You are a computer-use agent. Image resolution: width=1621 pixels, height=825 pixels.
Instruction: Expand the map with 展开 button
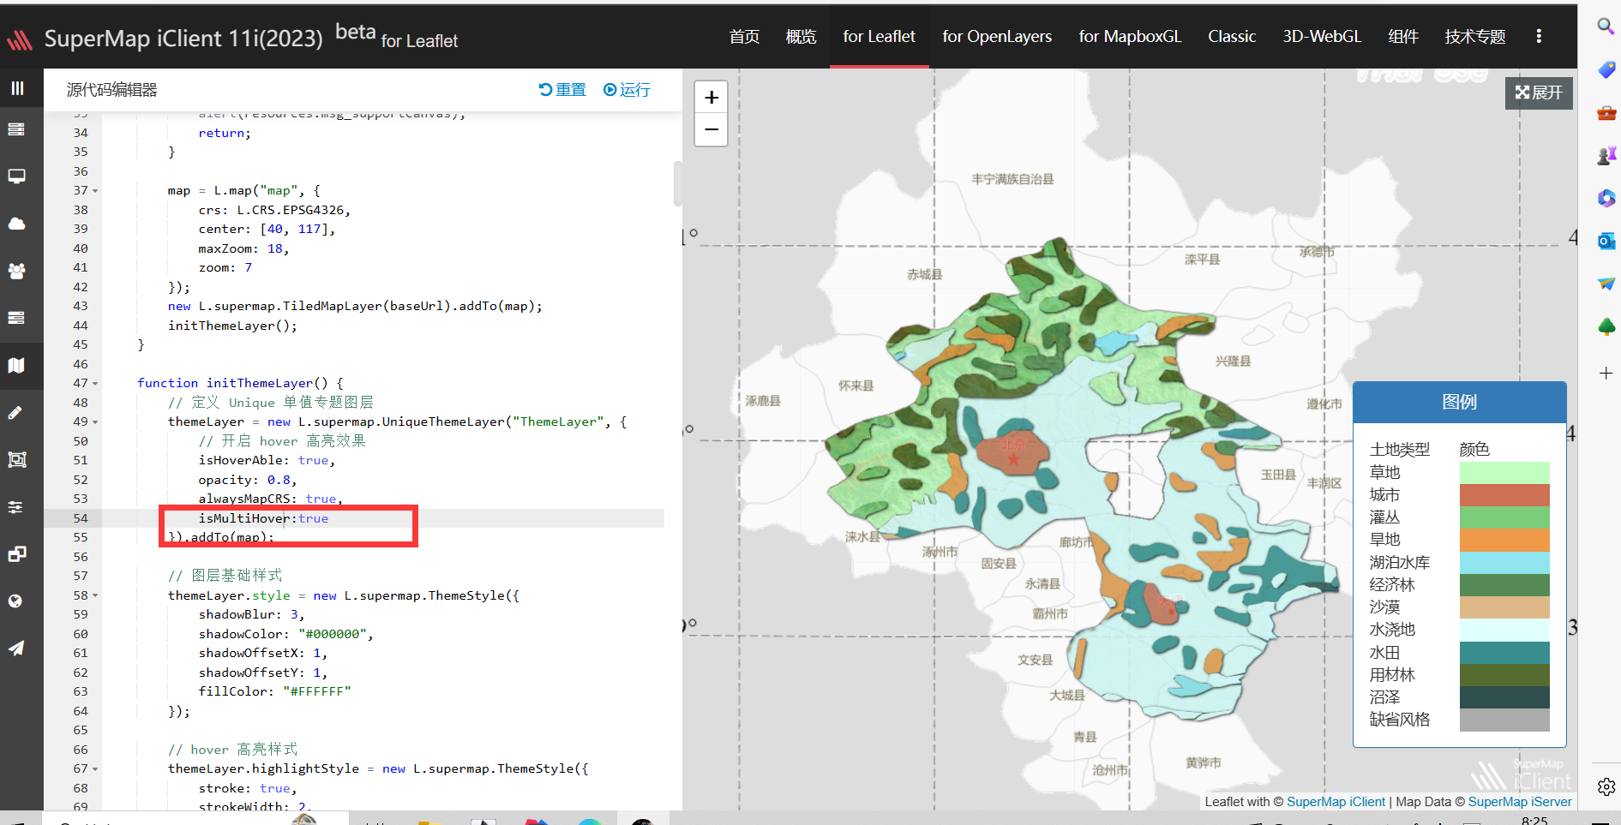click(1539, 93)
